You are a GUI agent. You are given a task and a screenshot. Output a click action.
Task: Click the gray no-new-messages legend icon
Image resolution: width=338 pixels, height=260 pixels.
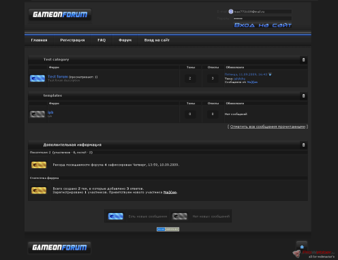click(180, 216)
